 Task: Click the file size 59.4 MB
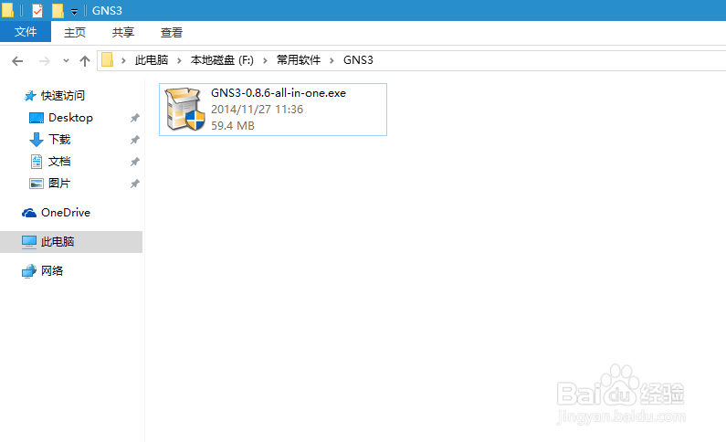(x=233, y=125)
